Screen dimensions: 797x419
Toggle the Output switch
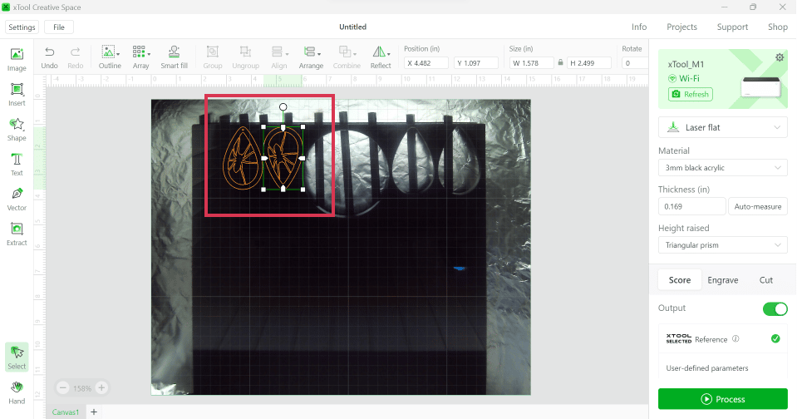coord(775,308)
